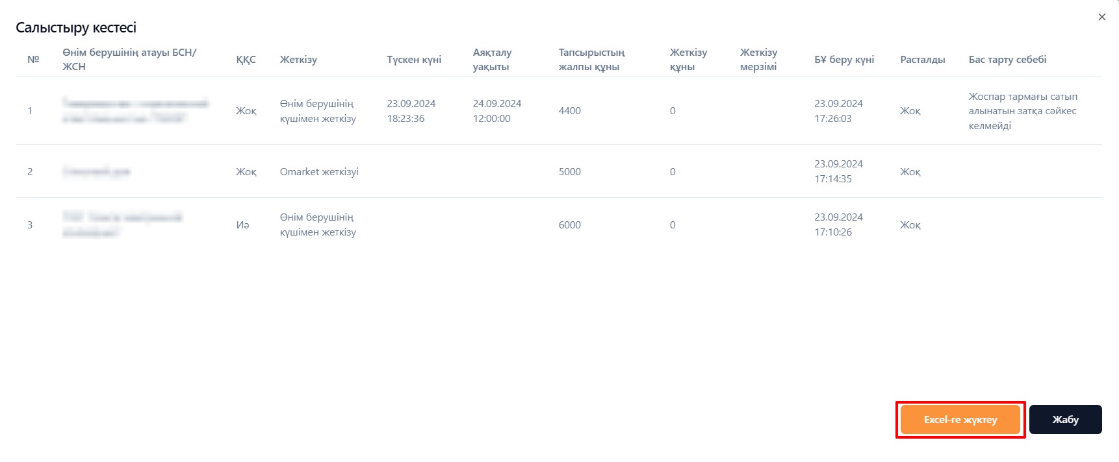Click the Тапсырыстың жалпы құны header
The image size is (1119, 462).
pos(591,59)
